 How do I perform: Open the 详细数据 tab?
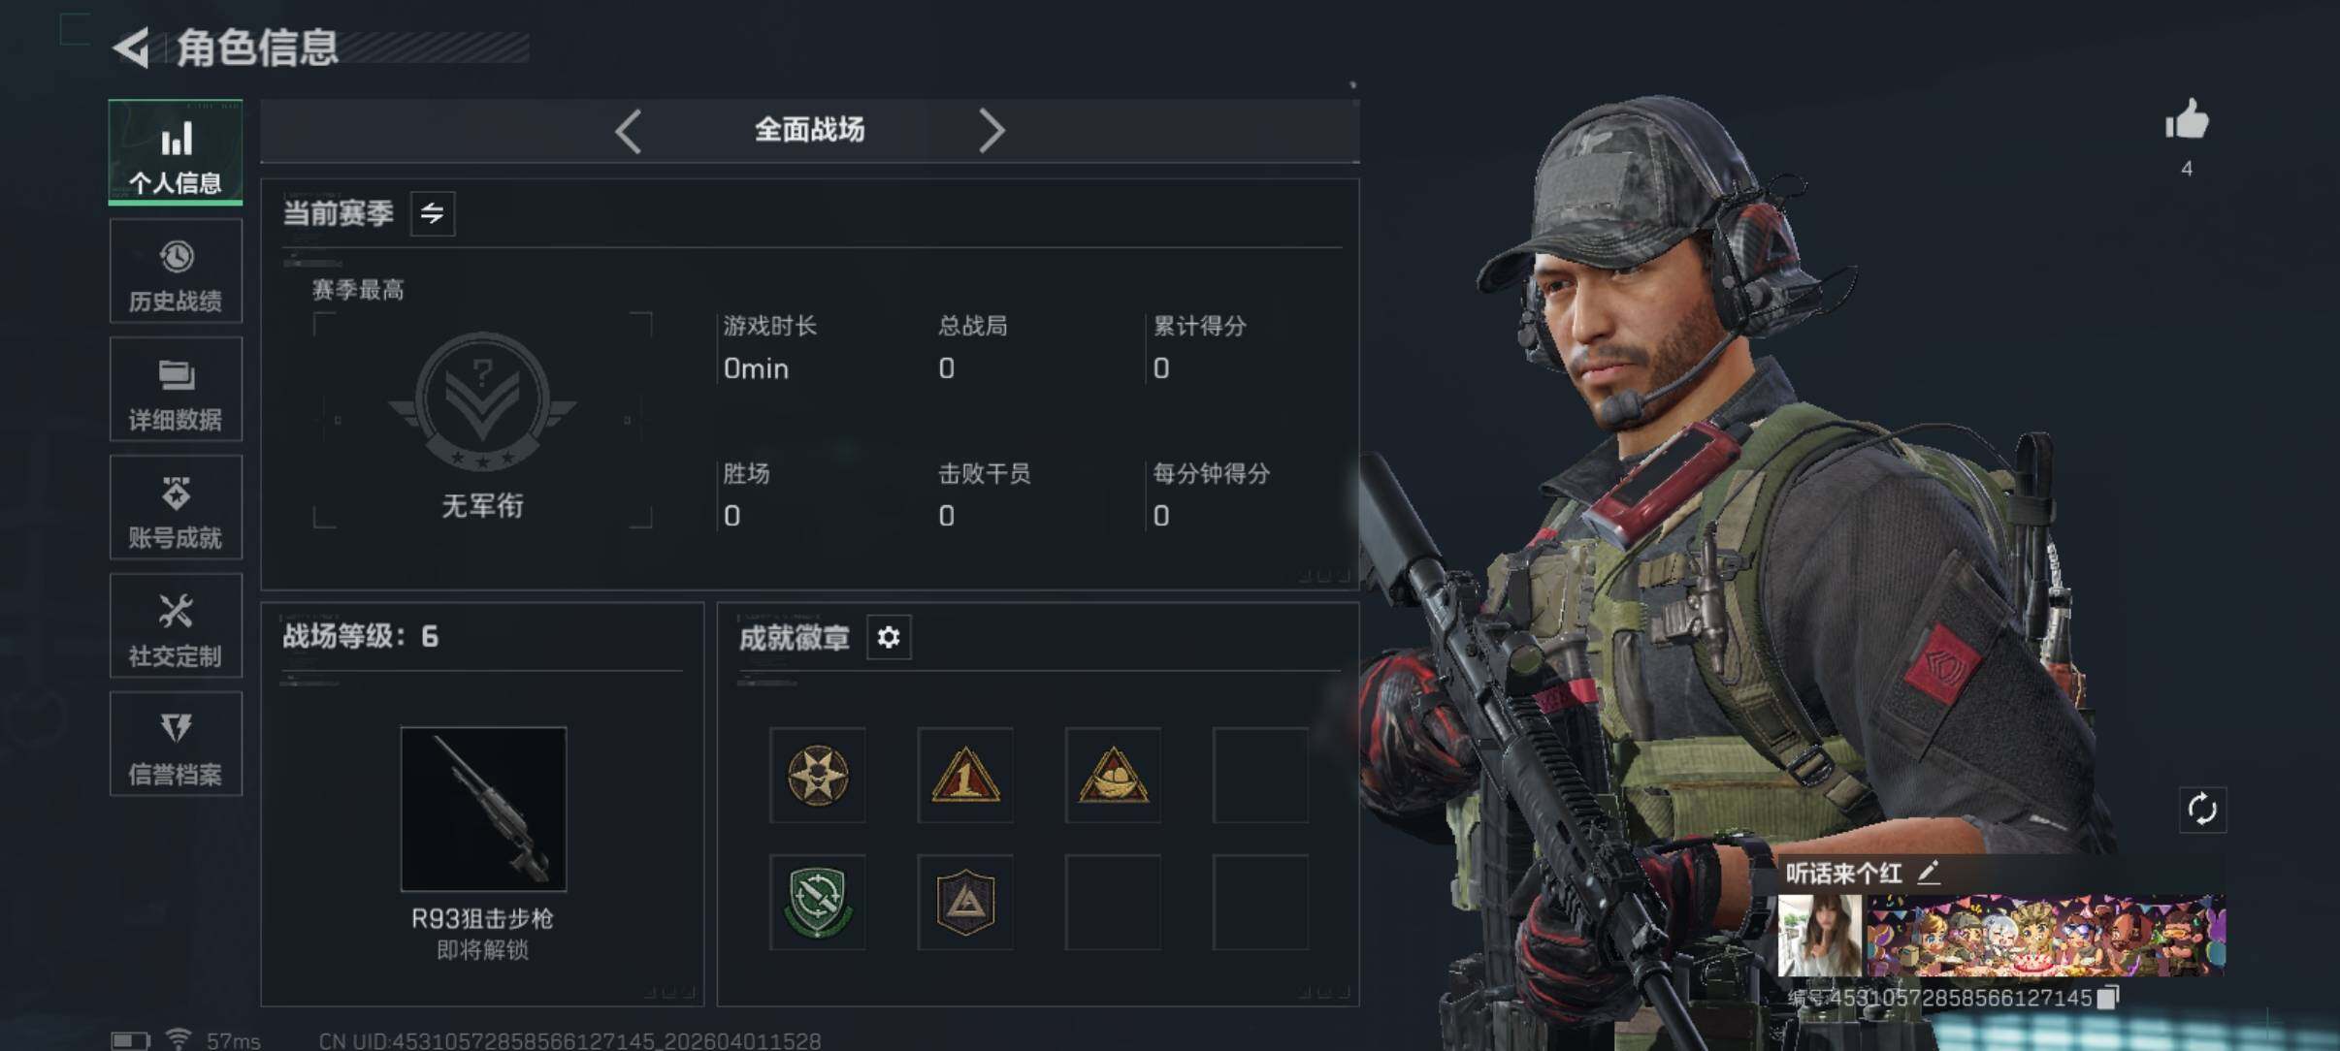(176, 390)
